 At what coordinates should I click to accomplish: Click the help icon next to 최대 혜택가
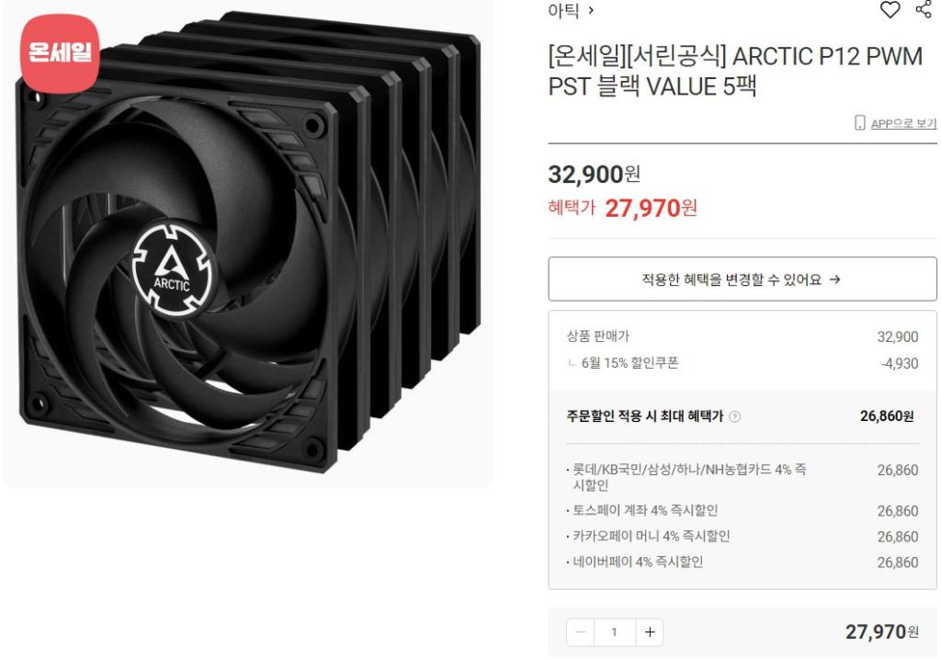734,416
